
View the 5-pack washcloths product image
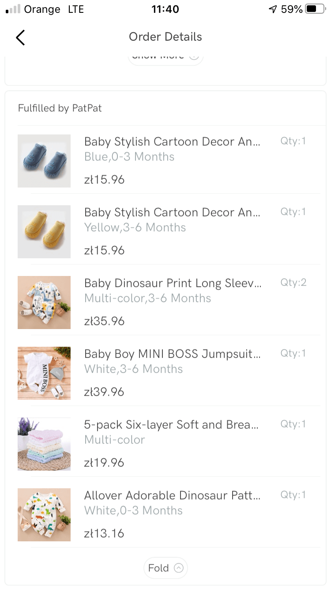[x=44, y=444]
